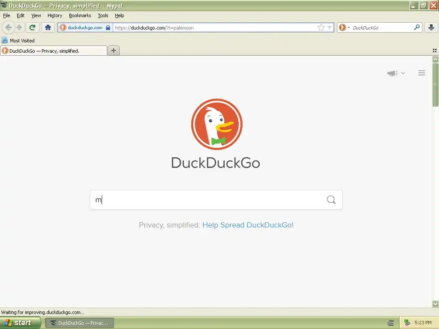The width and height of the screenshot is (439, 329).
Task: Go forward with the Forward arrow button
Action: tap(19, 27)
